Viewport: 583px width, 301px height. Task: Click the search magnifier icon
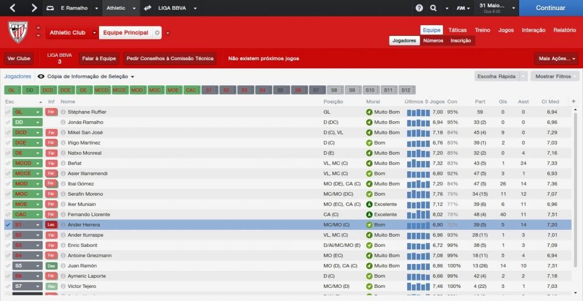point(433,8)
